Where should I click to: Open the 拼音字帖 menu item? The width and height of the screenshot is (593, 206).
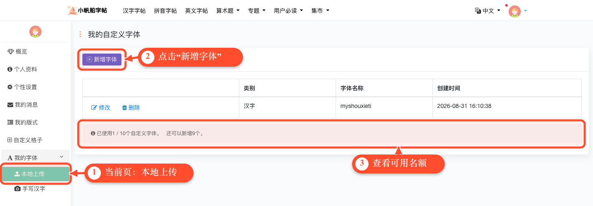[x=165, y=11]
